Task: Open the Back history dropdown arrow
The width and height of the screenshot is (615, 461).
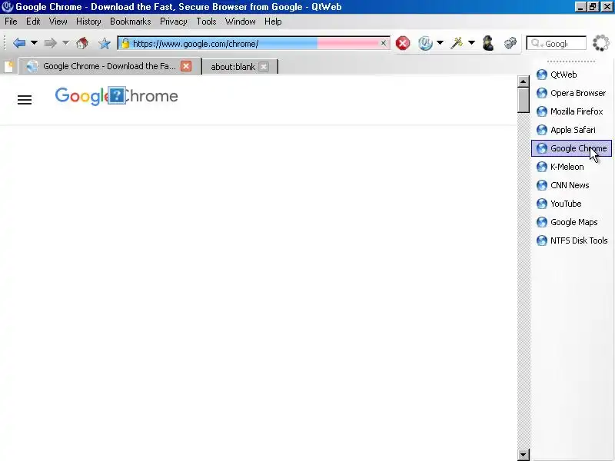Action: pos(34,43)
